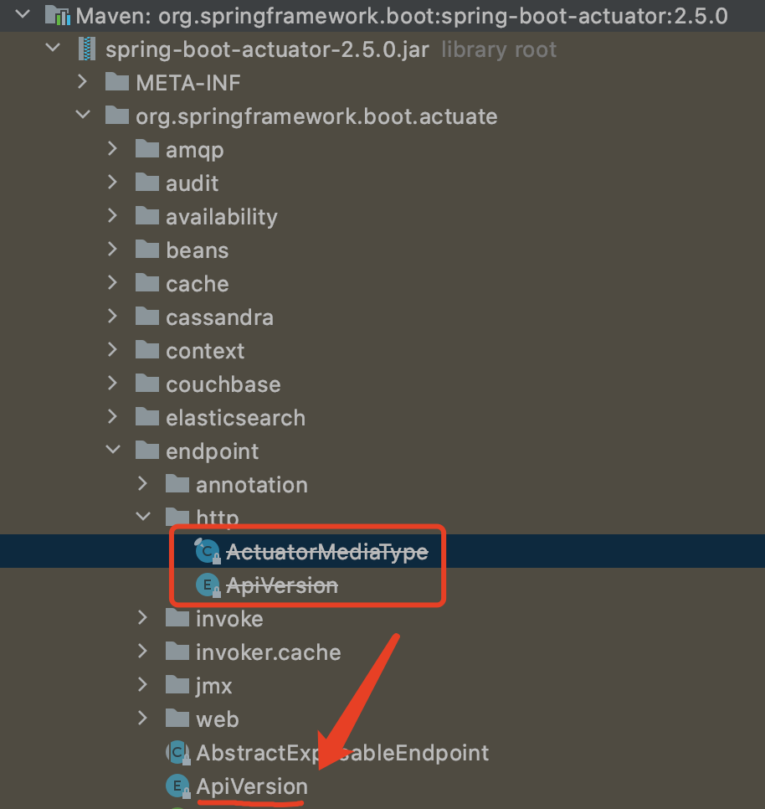Click the spring-boot-actuator jar archive icon
This screenshot has height=809, width=765.
click(87, 49)
